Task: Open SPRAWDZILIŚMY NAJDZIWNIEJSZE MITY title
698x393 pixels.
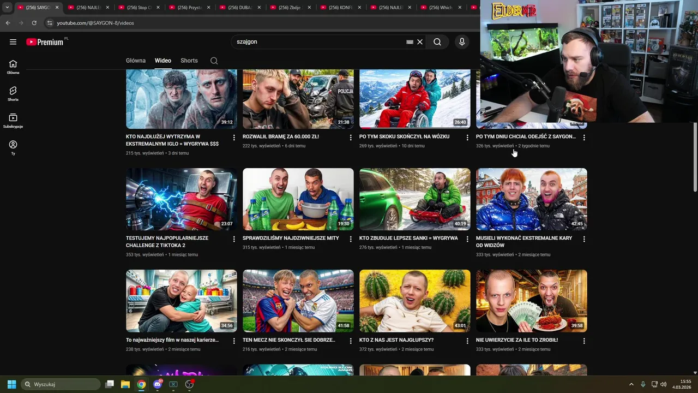Action: point(291,238)
